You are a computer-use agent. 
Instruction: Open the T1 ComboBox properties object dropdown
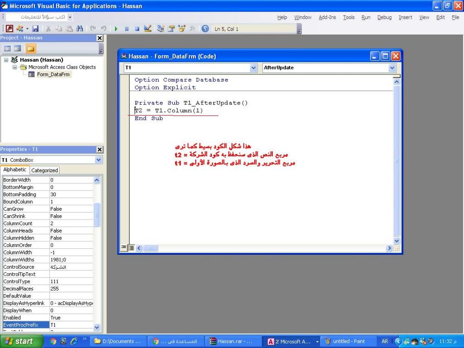pos(98,160)
